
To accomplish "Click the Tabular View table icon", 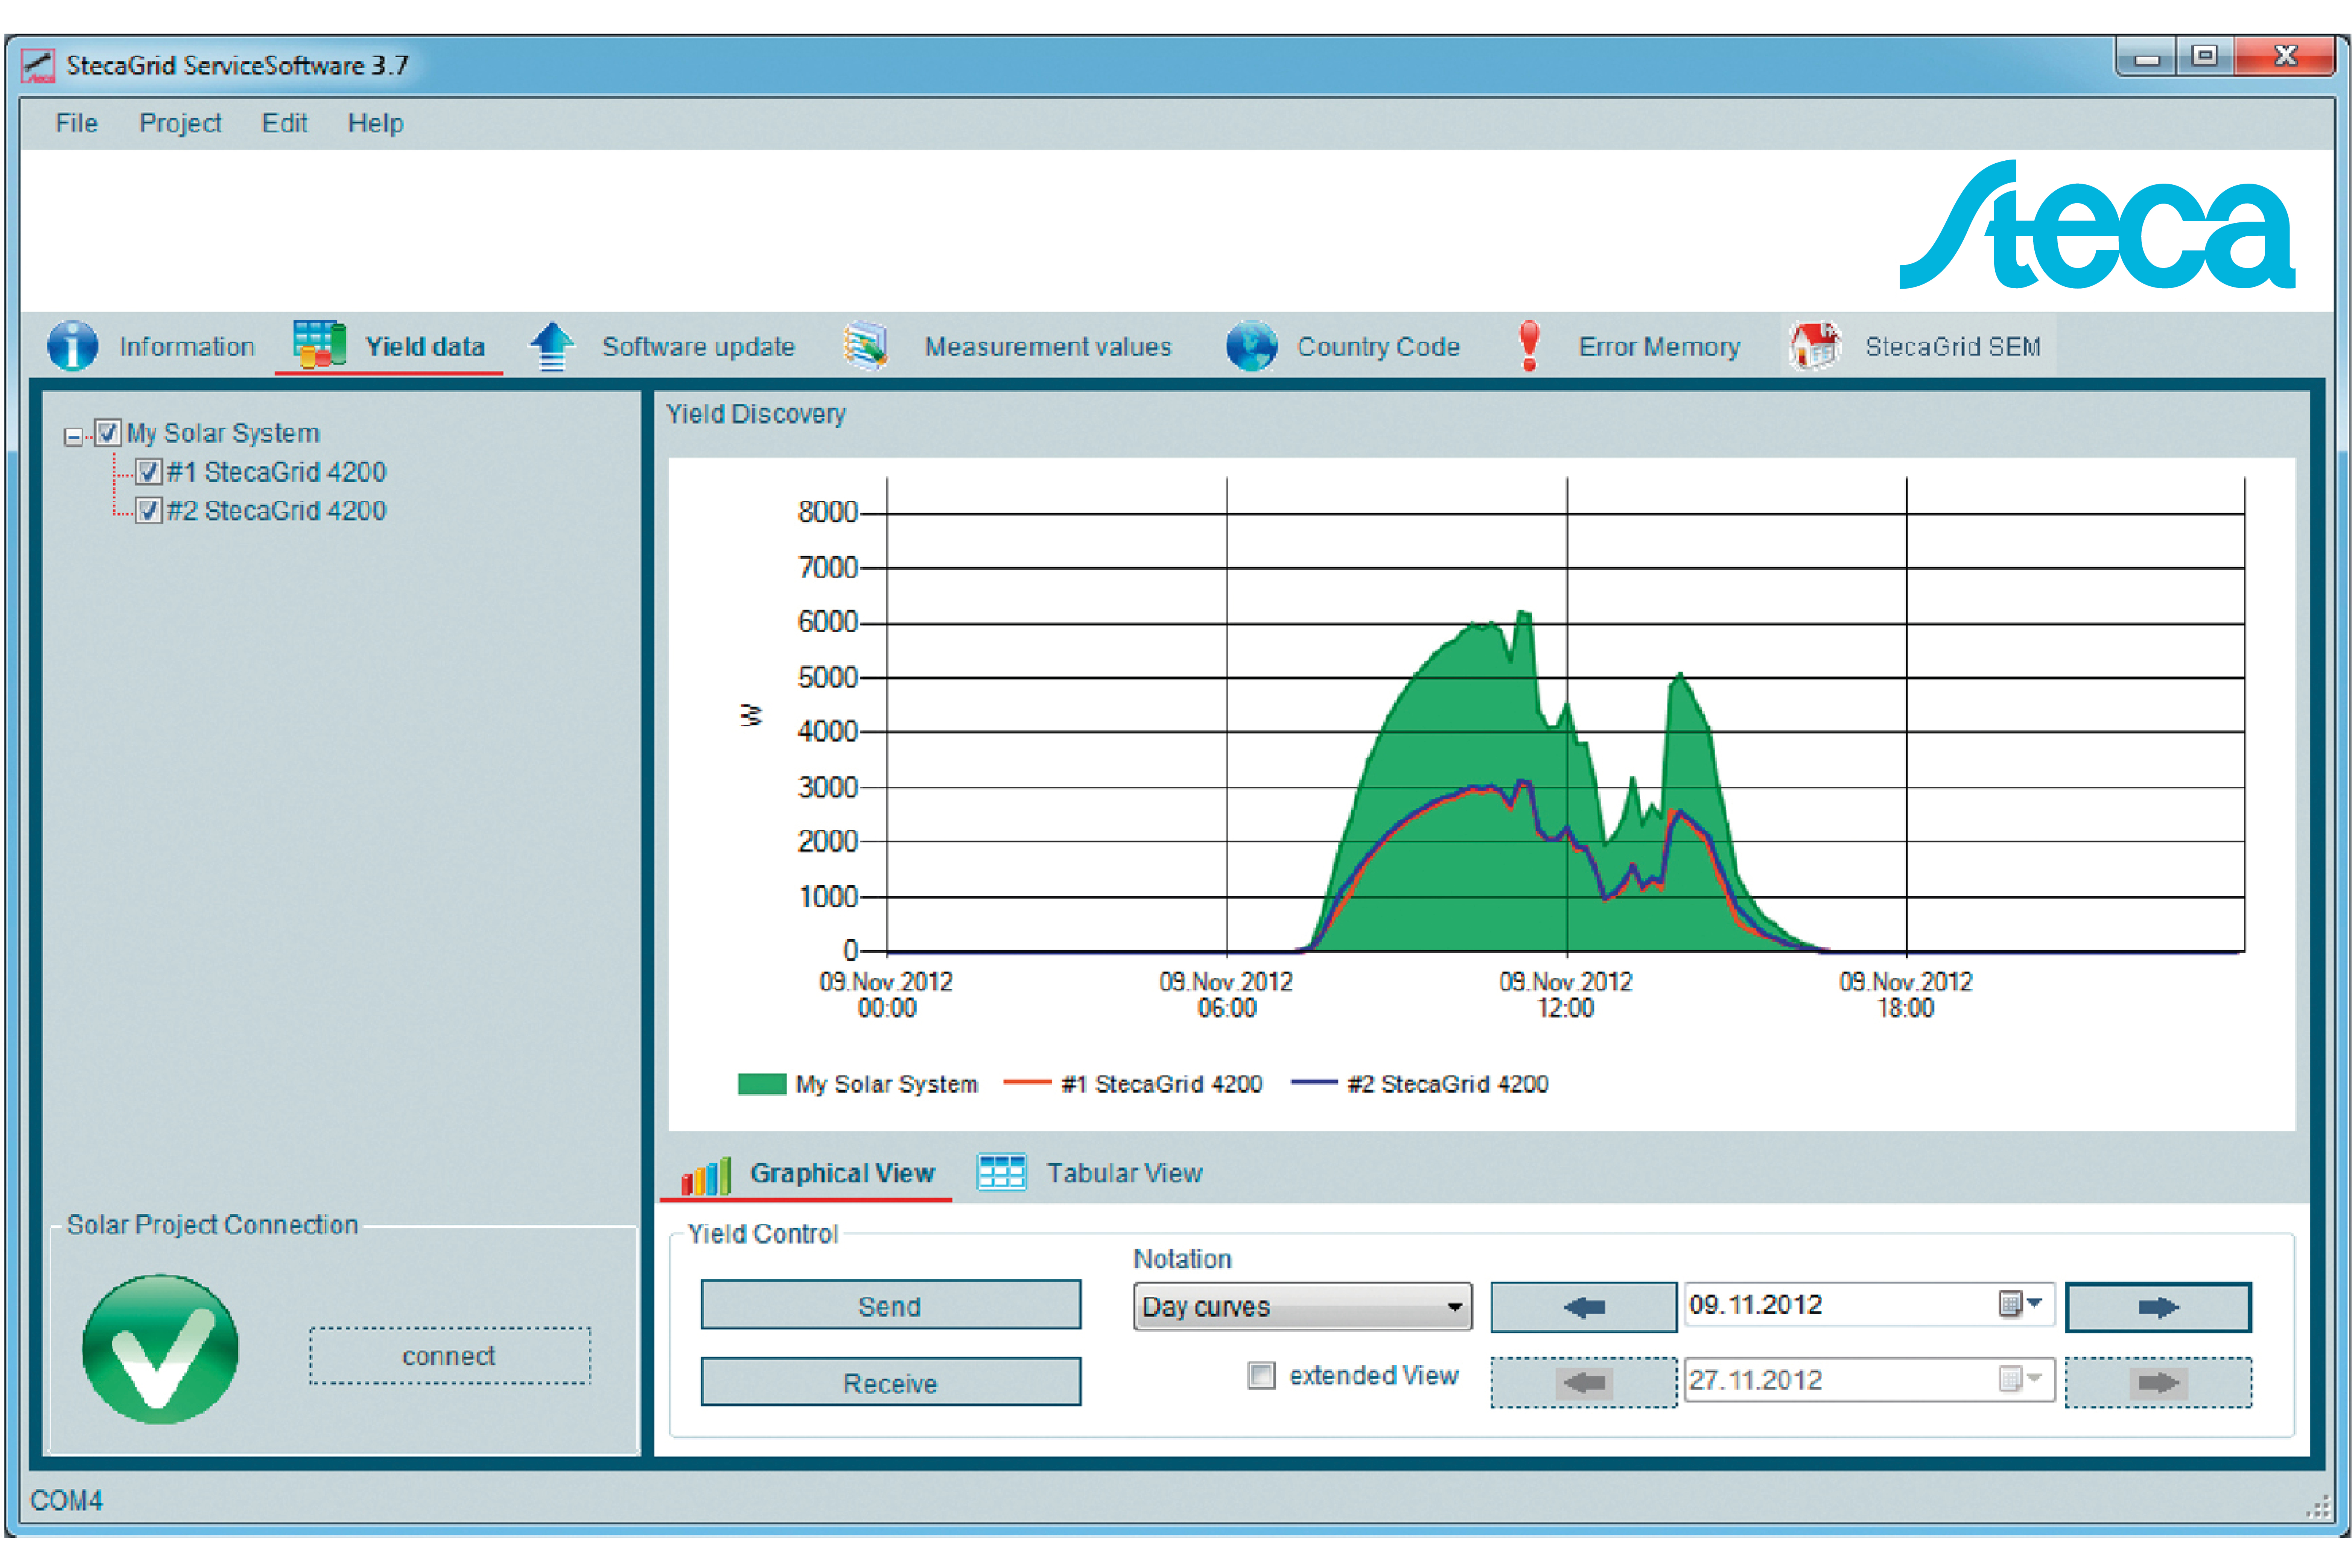I will pos(1002,1172).
